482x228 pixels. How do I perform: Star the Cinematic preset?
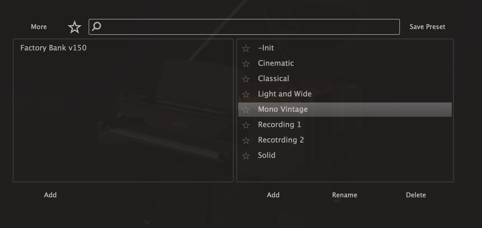tap(246, 64)
